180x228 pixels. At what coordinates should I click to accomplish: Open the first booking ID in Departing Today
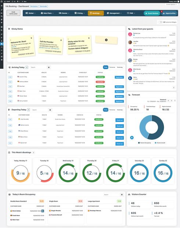pos(10,120)
